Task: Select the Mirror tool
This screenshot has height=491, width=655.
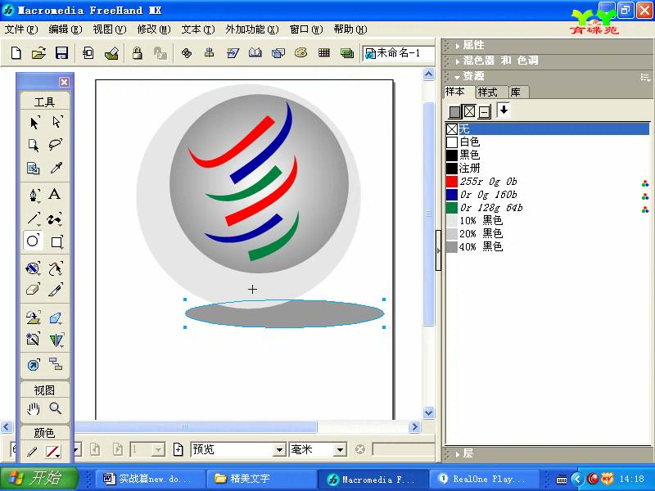Action: pyautogui.click(x=56, y=340)
